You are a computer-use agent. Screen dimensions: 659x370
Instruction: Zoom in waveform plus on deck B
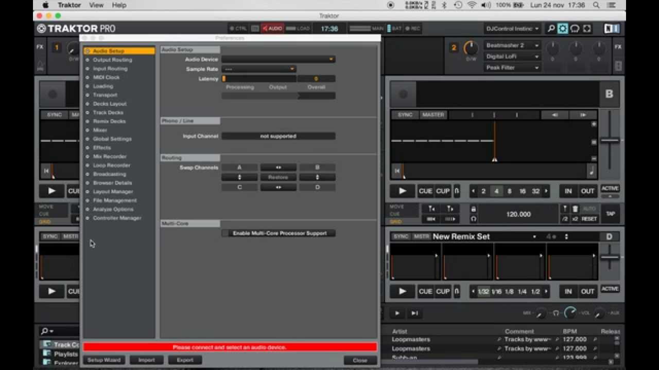point(594,124)
